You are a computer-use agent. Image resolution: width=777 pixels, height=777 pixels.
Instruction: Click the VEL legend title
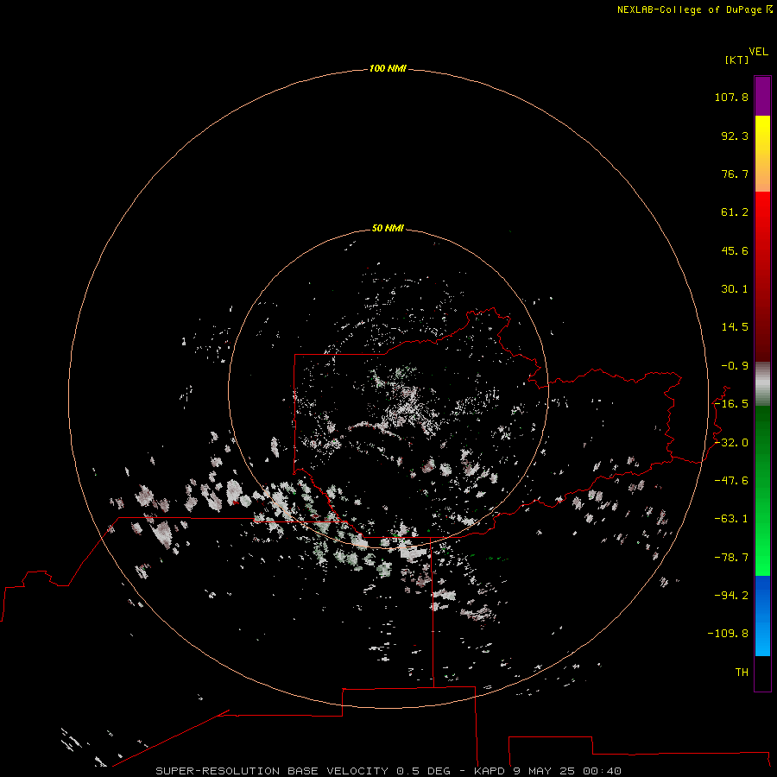tap(758, 52)
